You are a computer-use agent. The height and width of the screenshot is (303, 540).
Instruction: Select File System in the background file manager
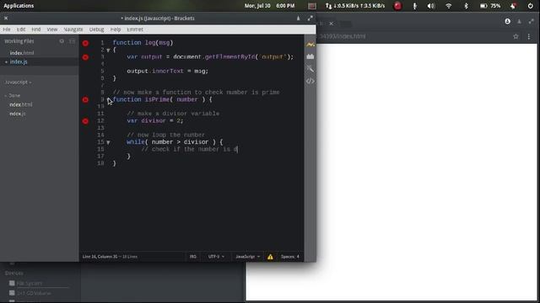point(30,284)
